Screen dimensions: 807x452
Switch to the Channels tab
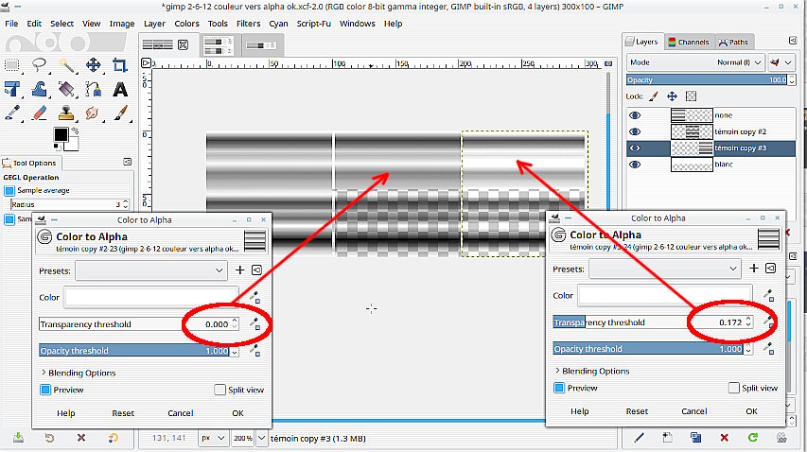pos(689,43)
